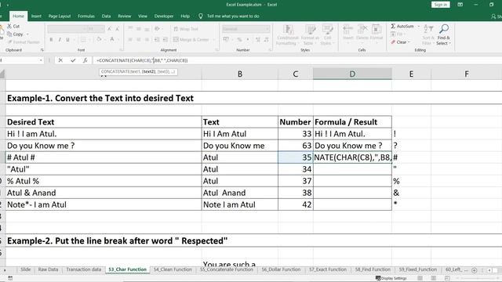Open the font size dropdown
The width and height of the screenshot is (502, 282).
pos(102,29)
